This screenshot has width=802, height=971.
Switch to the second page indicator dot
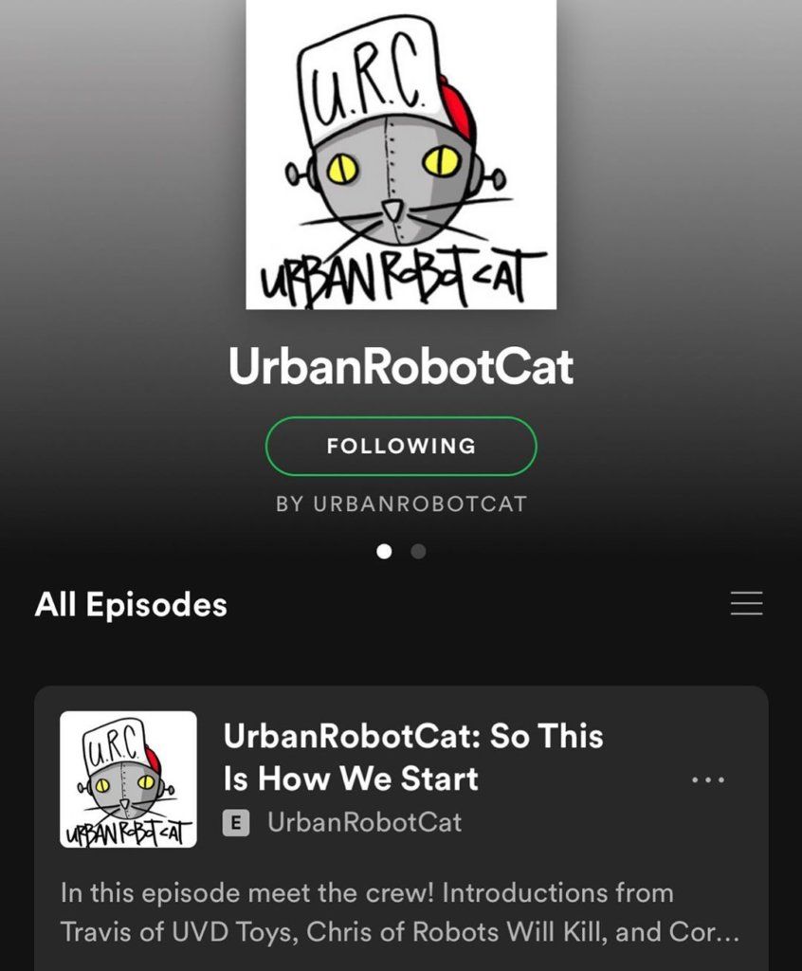419,551
